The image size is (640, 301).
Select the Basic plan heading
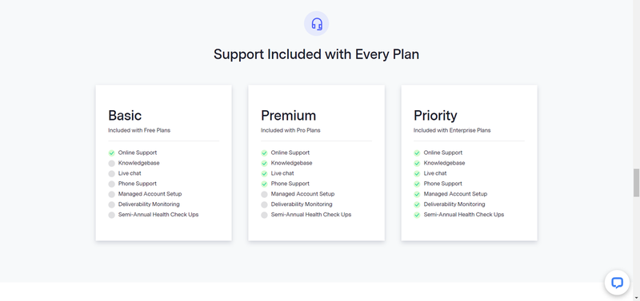pos(125,115)
